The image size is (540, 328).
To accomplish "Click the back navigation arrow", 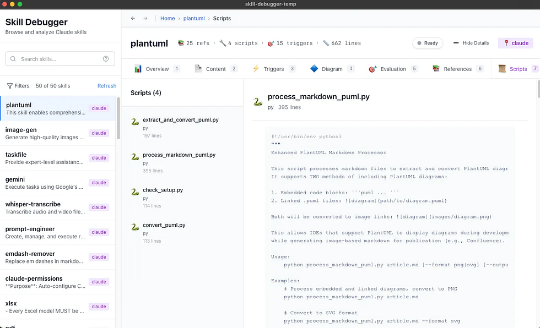I will (x=132, y=18).
